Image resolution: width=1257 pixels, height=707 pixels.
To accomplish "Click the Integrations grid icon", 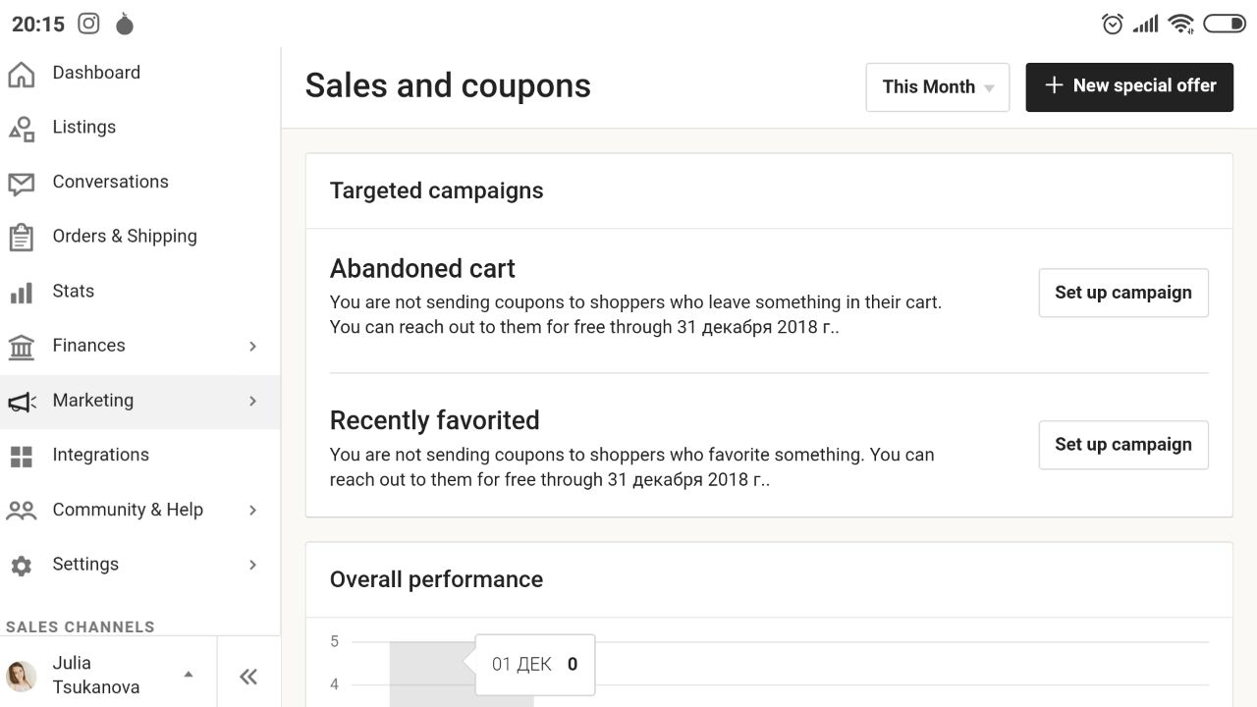I will click(21, 456).
